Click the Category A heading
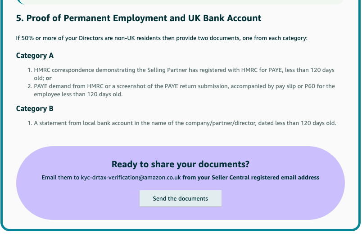This screenshot has width=362, height=237. tap(35, 56)
